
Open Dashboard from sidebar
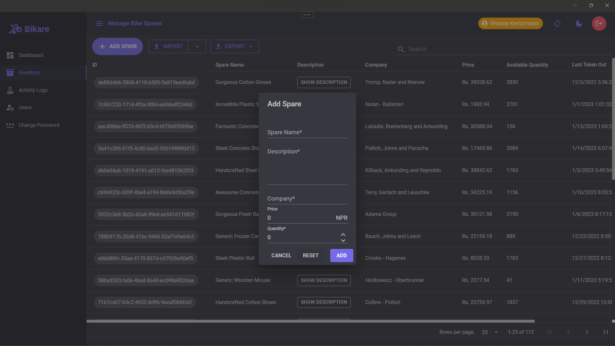pyautogui.click(x=31, y=55)
